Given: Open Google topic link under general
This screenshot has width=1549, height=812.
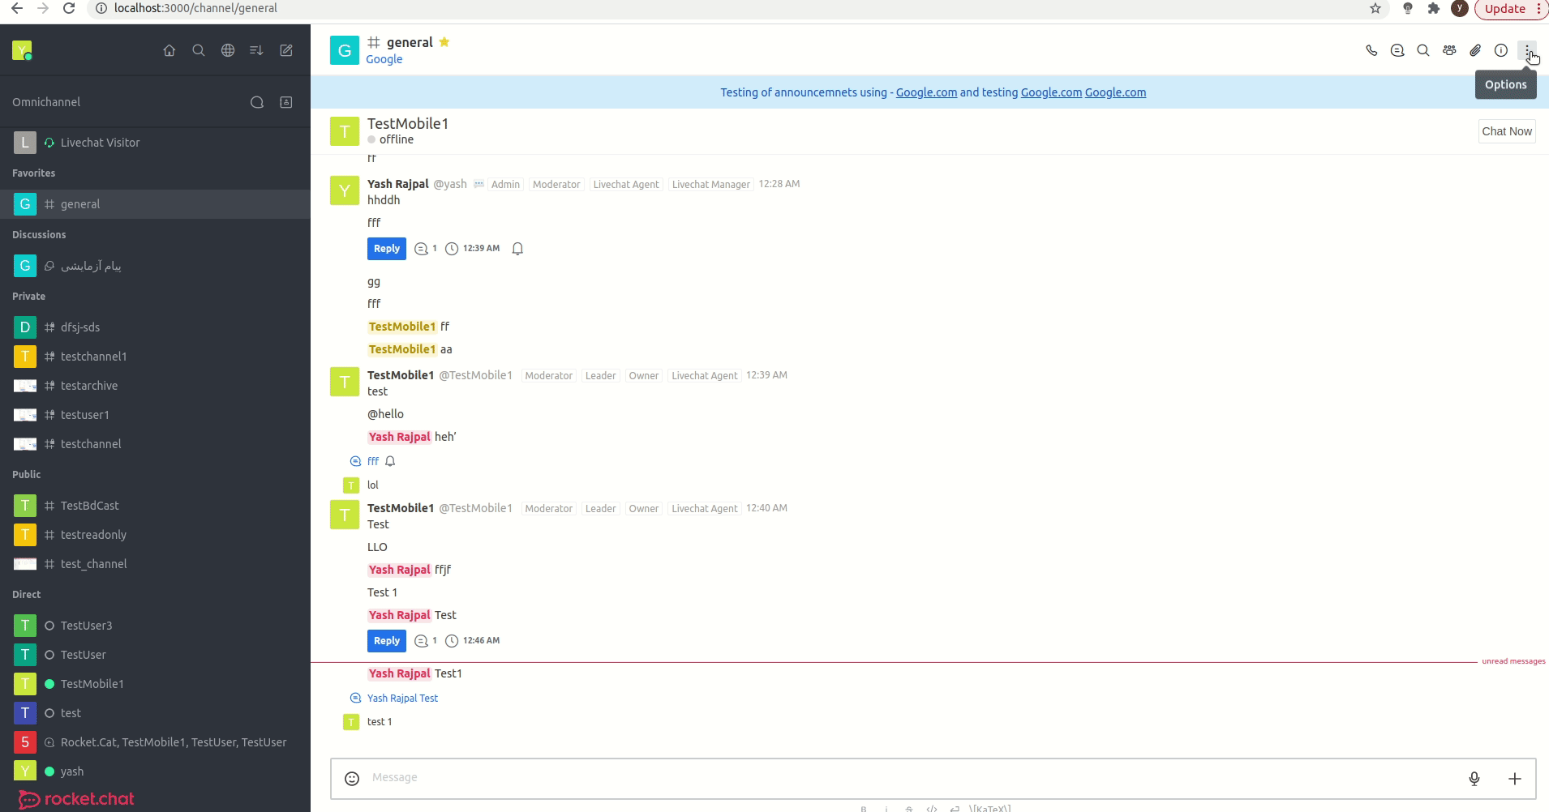Looking at the screenshot, I should [x=384, y=59].
